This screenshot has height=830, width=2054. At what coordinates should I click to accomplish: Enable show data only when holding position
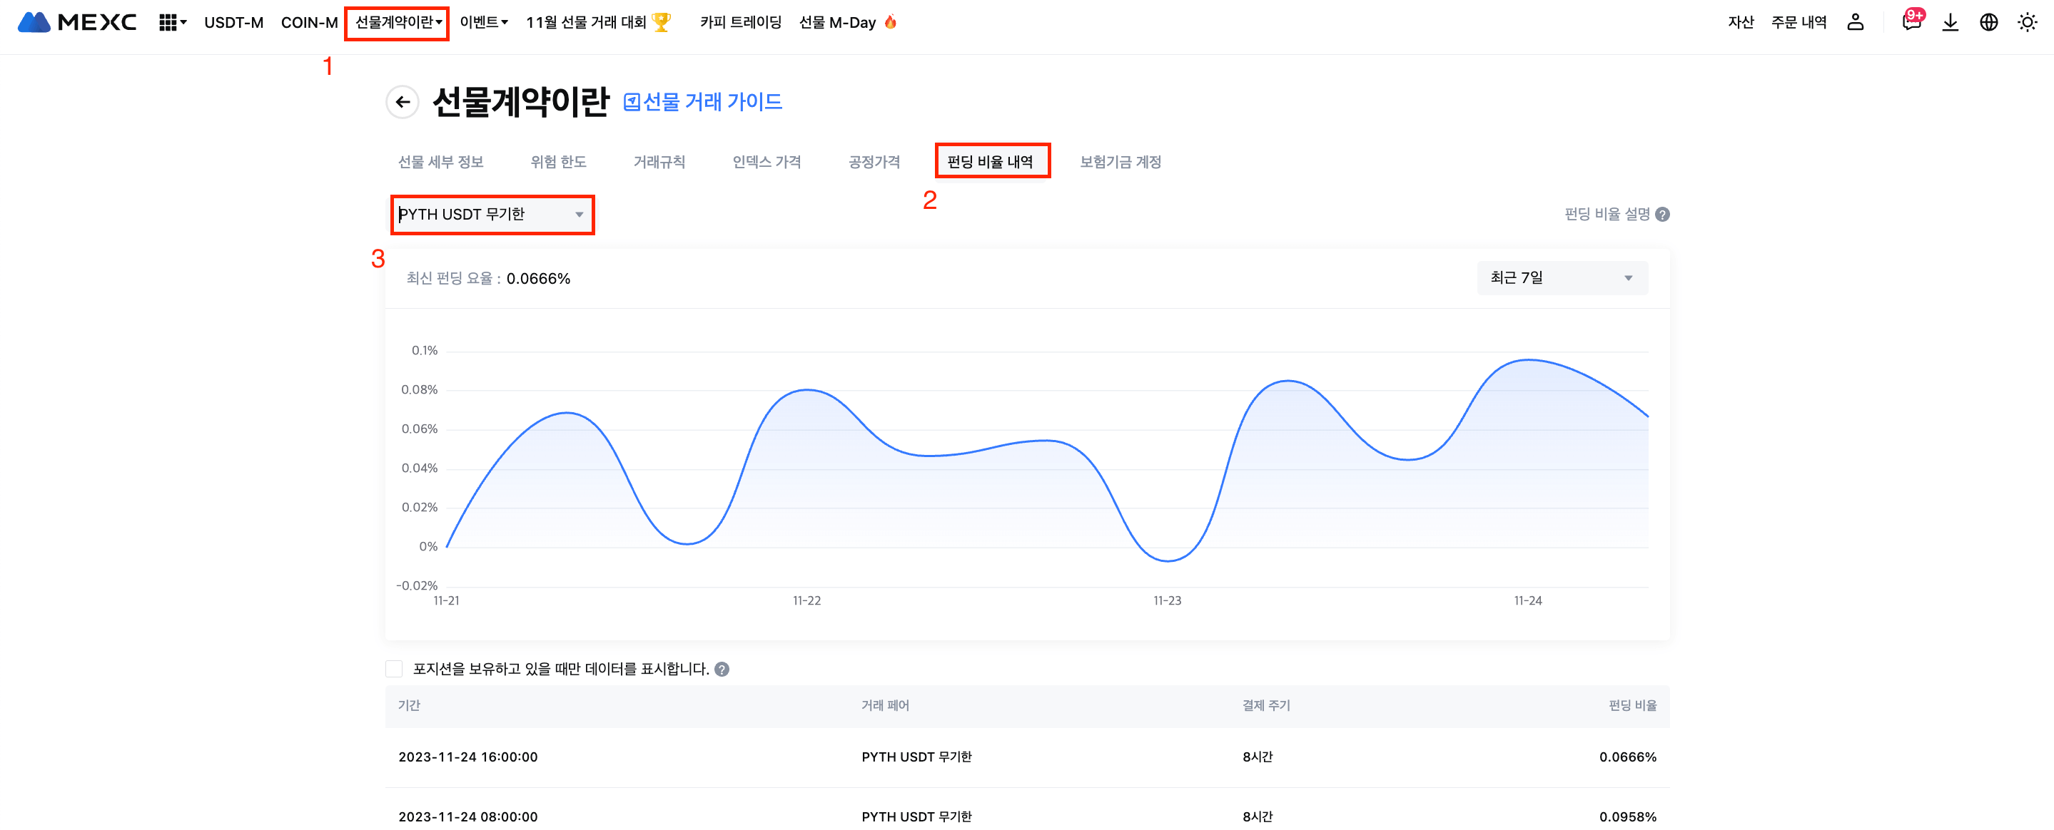(x=394, y=669)
